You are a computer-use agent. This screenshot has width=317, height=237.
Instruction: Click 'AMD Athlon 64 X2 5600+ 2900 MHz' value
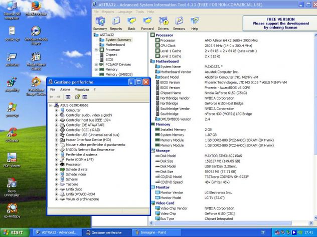pos(231,40)
